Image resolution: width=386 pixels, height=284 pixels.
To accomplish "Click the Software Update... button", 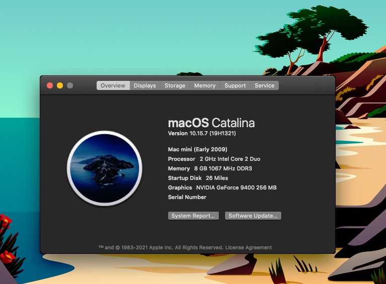I will (253, 216).
